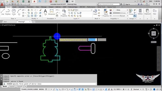The height and width of the screenshot is (91, 162).
Task: Expand the Layers panel
Action: (x=76, y=18)
